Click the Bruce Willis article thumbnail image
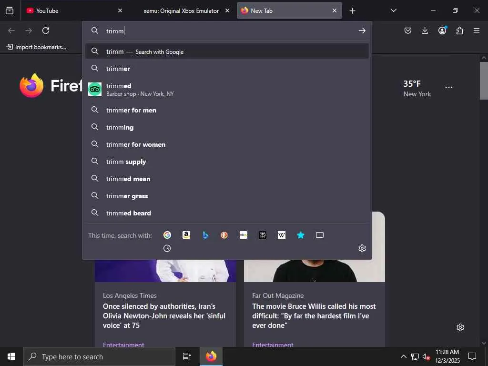Screen dimensions: 488x366 (x=315, y=271)
